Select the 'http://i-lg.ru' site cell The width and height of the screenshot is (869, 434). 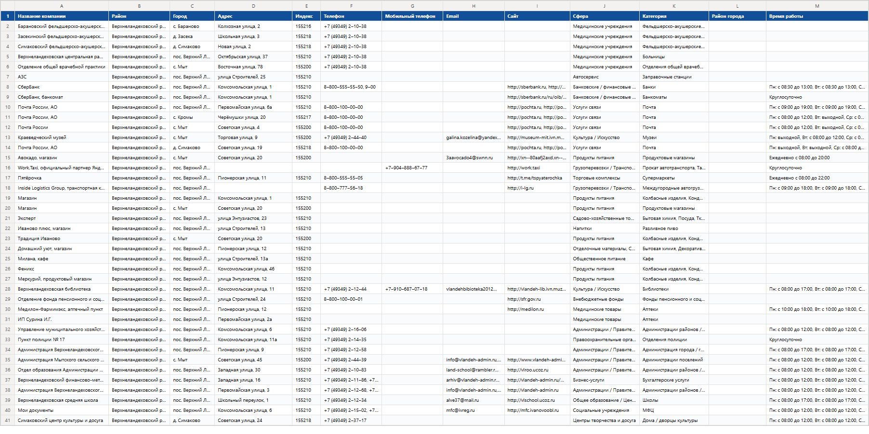pyautogui.click(x=537, y=188)
